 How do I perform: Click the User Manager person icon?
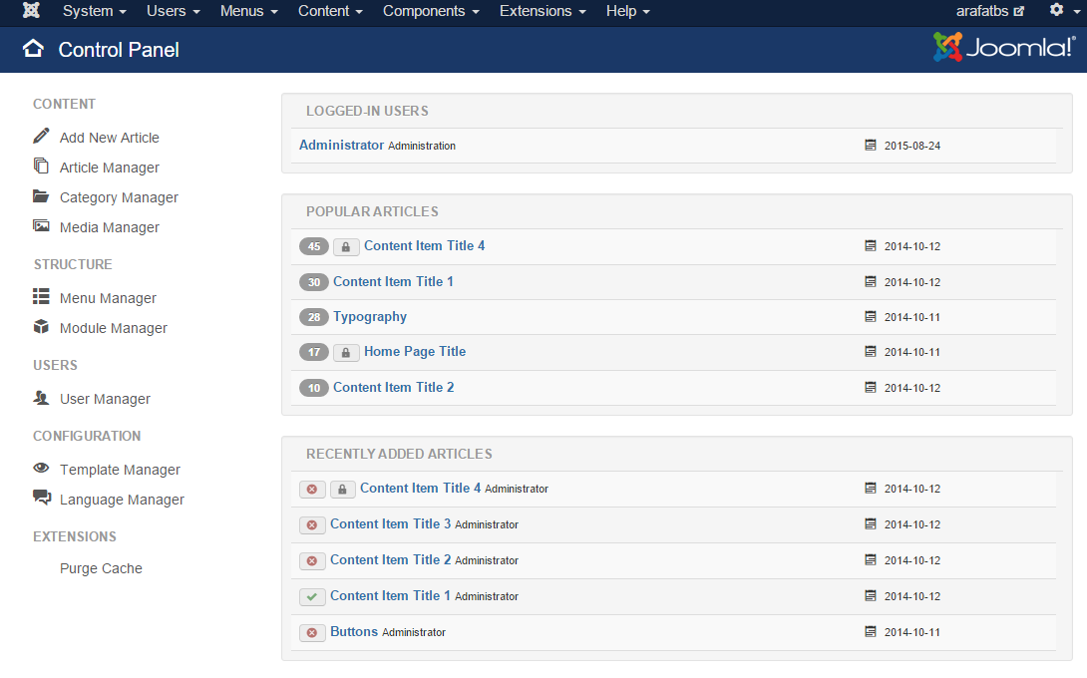tap(41, 398)
